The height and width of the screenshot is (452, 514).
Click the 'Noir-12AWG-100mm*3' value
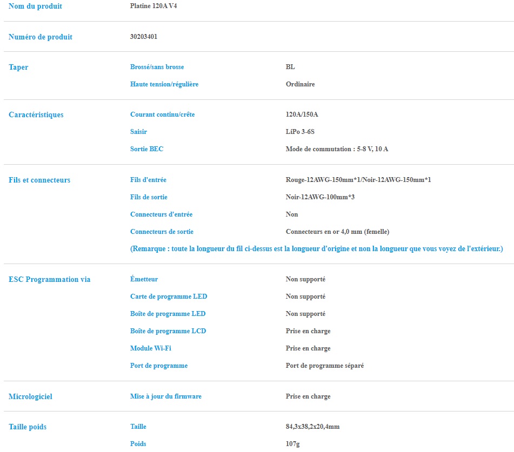click(x=321, y=197)
